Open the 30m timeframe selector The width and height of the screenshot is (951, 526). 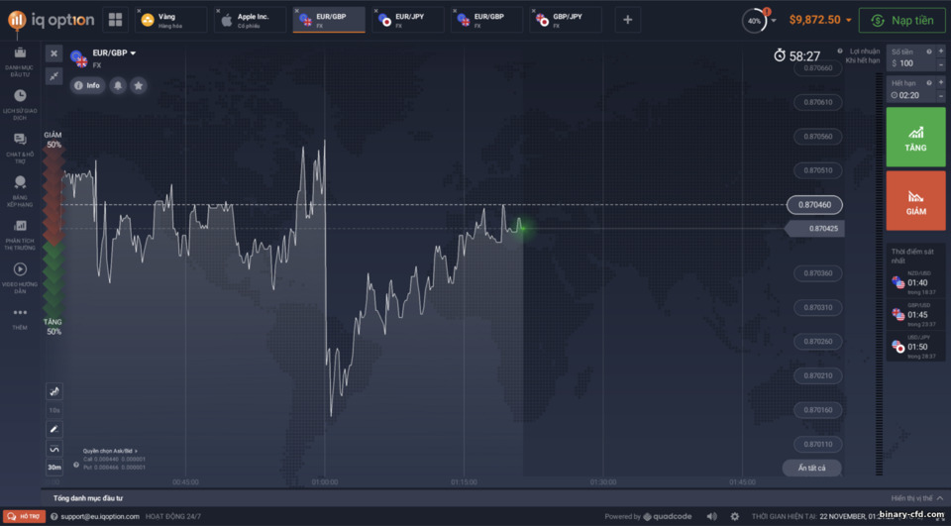[53, 468]
